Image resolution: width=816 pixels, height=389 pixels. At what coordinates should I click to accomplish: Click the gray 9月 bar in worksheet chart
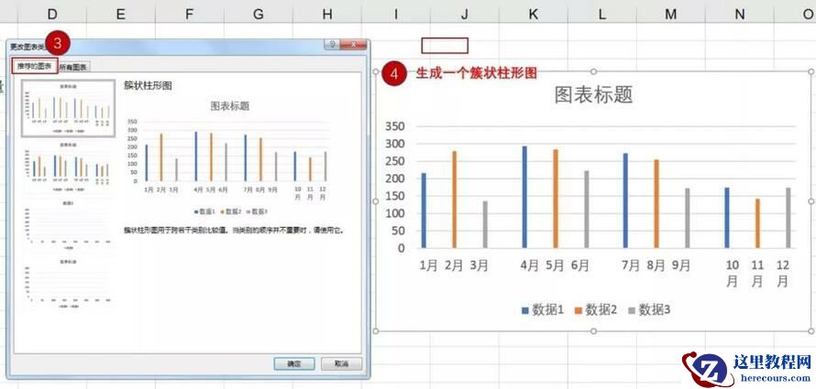pyautogui.click(x=687, y=218)
